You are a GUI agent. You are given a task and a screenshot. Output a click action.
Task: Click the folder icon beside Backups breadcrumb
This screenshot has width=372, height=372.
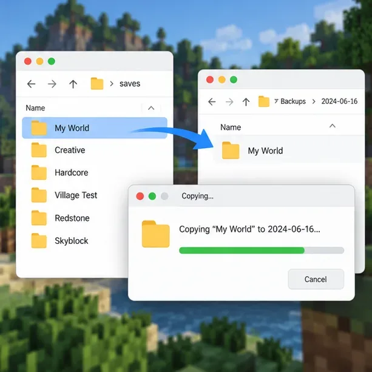click(x=264, y=101)
